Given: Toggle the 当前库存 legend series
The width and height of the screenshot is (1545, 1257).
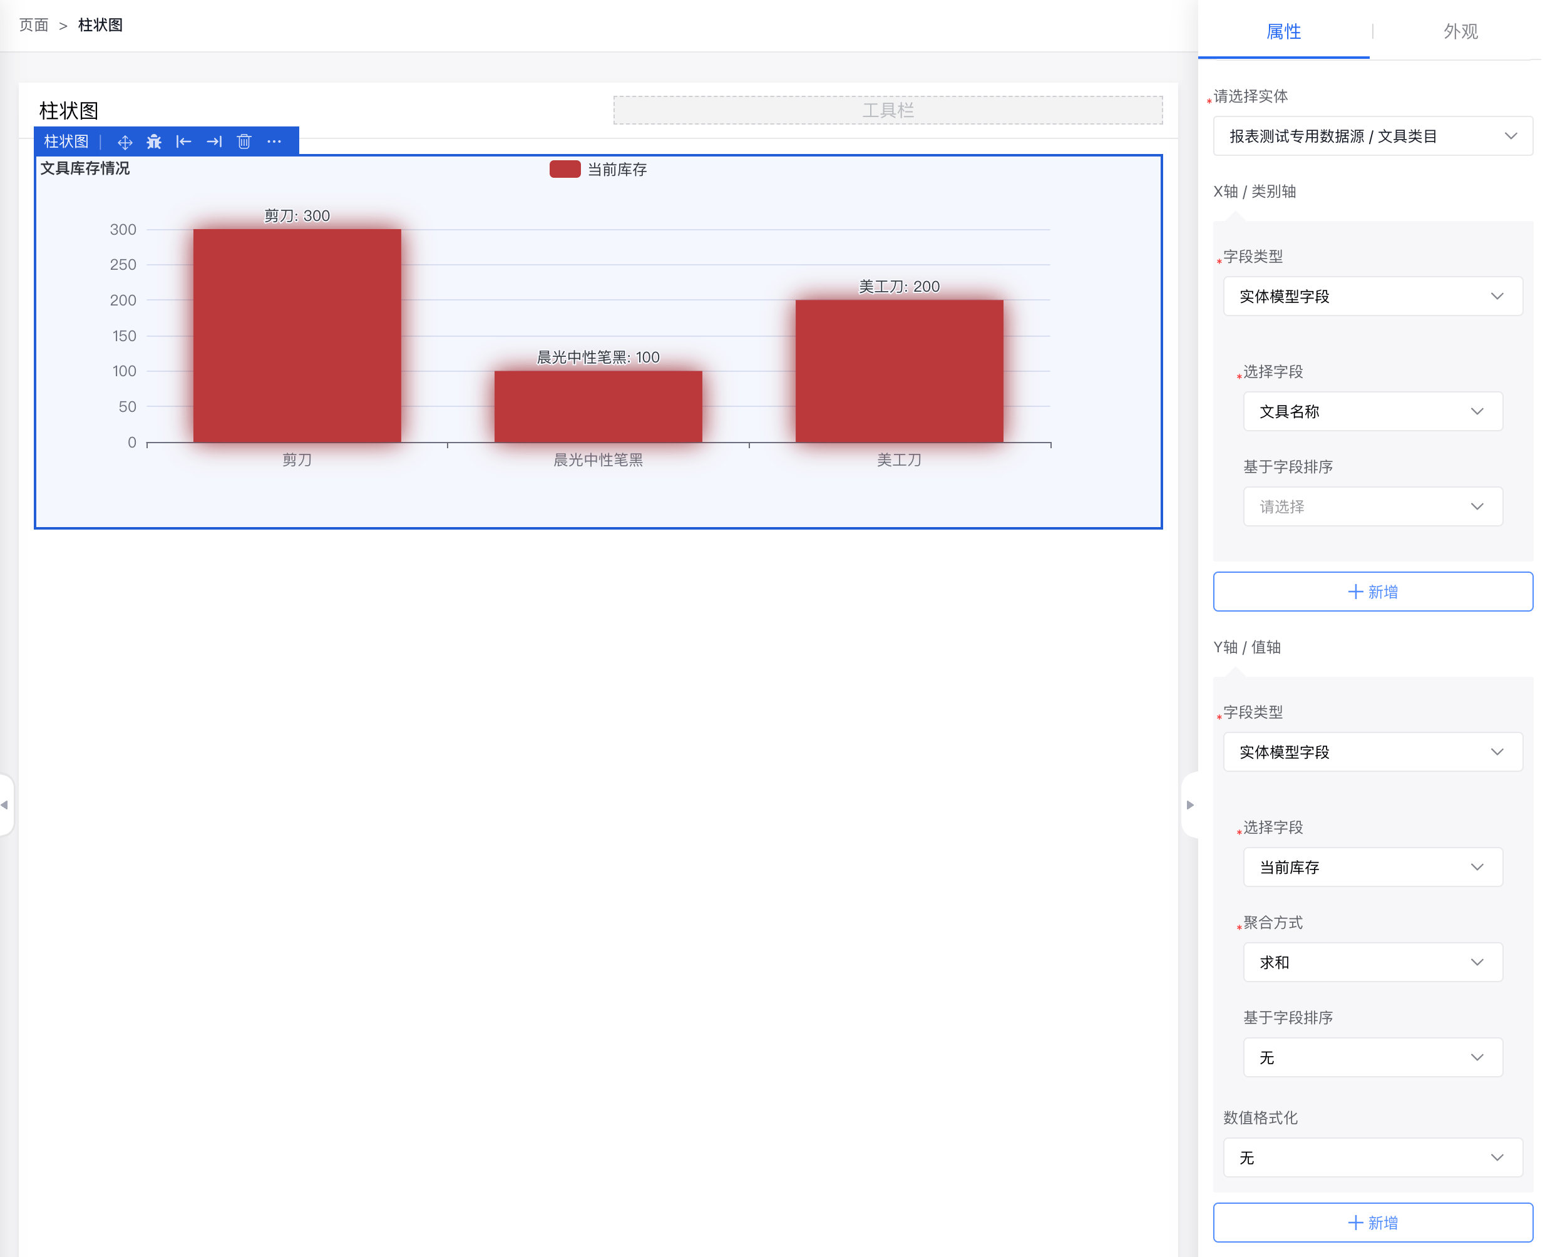Looking at the screenshot, I should [x=598, y=170].
